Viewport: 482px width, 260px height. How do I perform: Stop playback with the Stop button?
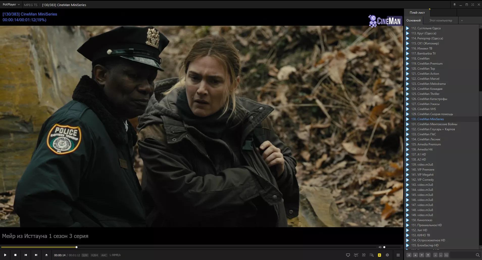pyautogui.click(x=15, y=255)
